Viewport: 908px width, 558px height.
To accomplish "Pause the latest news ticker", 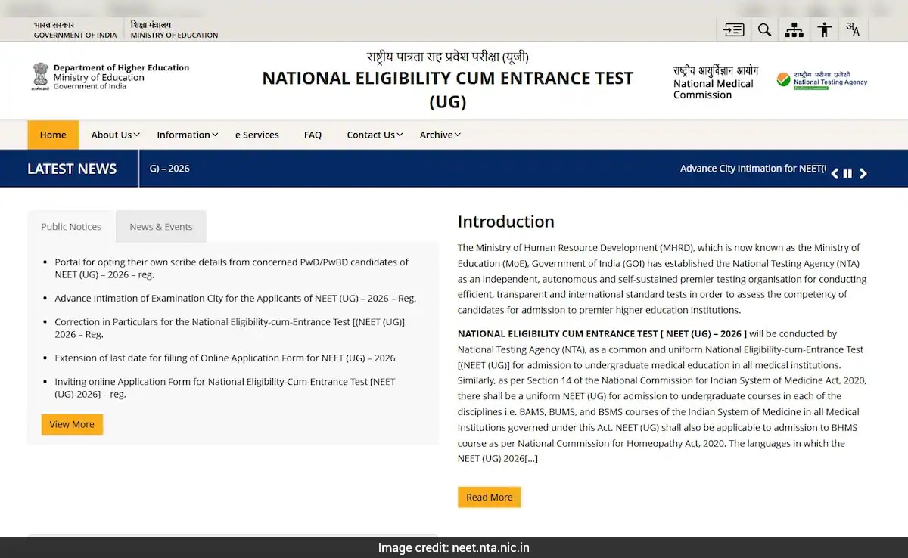I will pyautogui.click(x=847, y=174).
